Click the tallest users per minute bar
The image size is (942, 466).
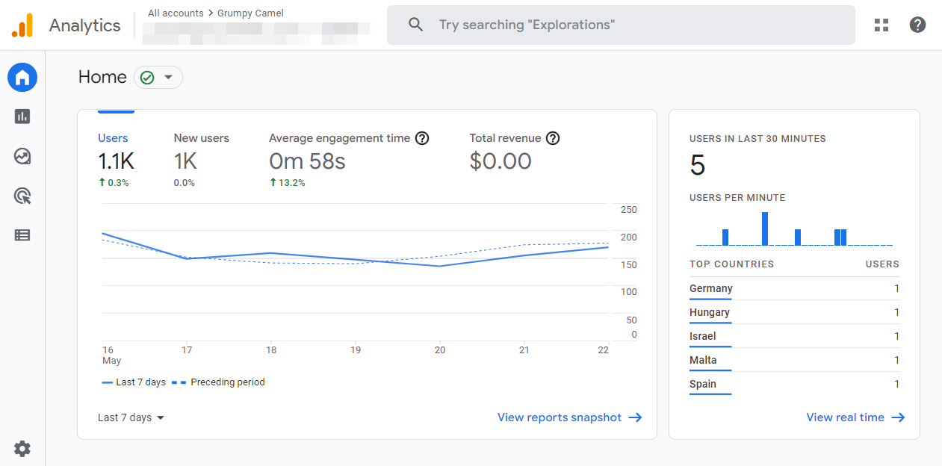coord(765,229)
